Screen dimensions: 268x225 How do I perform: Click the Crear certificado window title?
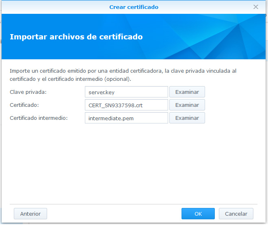click(x=134, y=7)
